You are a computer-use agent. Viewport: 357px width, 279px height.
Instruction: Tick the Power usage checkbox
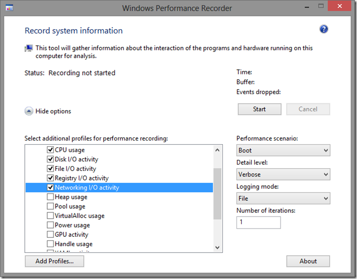50,225
